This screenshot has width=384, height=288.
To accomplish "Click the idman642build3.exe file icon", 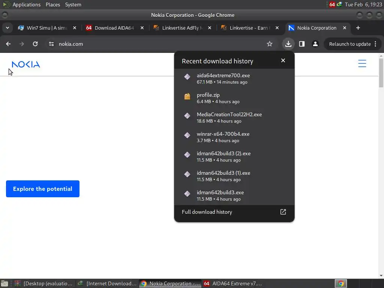I will tap(187, 194).
